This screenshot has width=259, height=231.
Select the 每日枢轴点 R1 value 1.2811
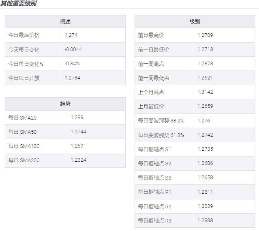pos(205,192)
